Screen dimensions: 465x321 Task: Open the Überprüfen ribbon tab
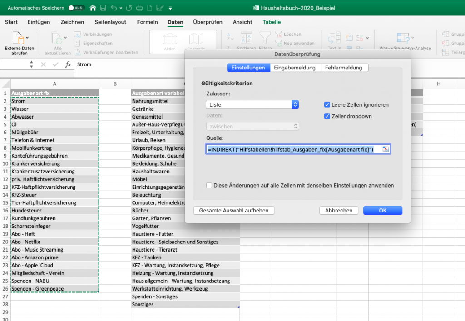(x=208, y=22)
